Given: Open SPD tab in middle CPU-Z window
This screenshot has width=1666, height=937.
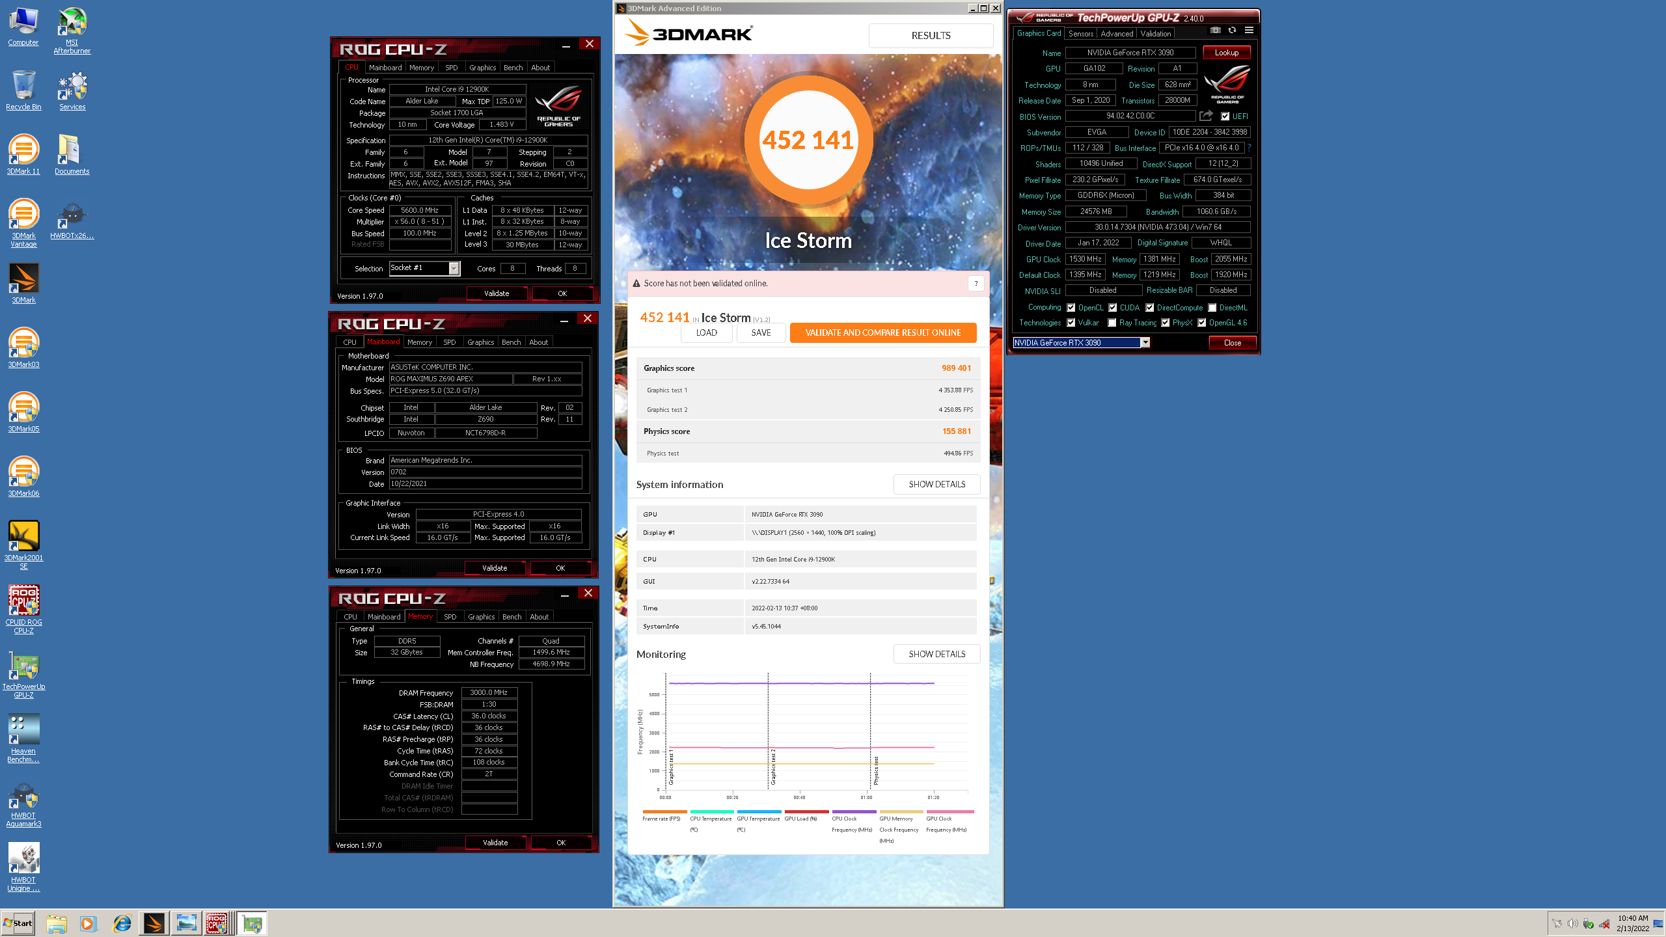Looking at the screenshot, I should coord(450,342).
